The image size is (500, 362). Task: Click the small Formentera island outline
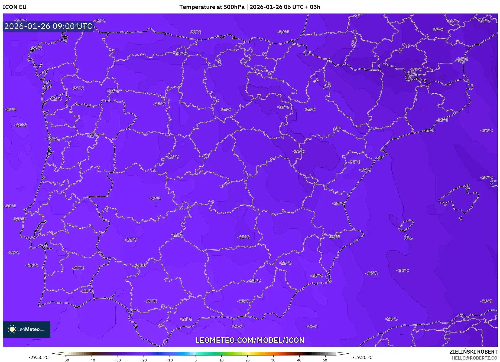[x=408, y=238]
